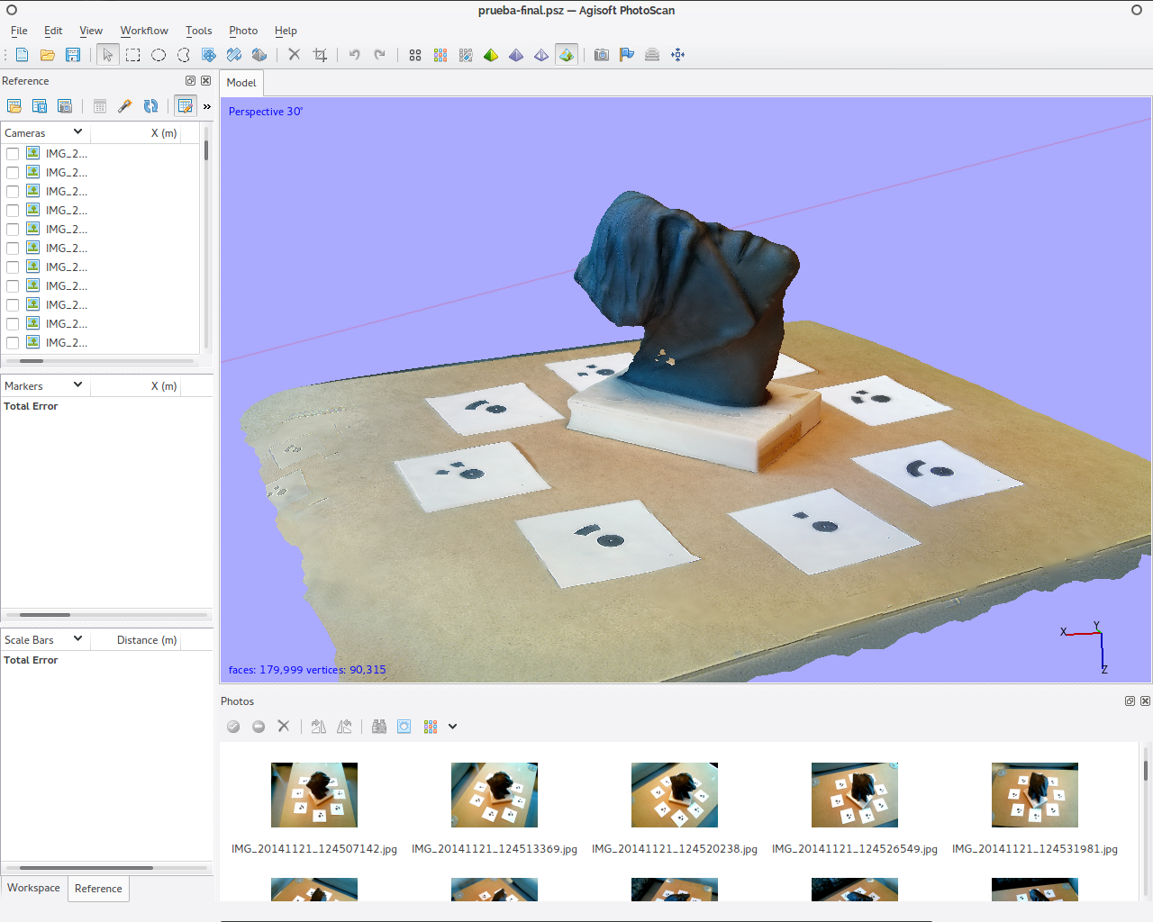Open the Photo menu
The height and width of the screenshot is (922, 1153).
pyautogui.click(x=243, y=31)
